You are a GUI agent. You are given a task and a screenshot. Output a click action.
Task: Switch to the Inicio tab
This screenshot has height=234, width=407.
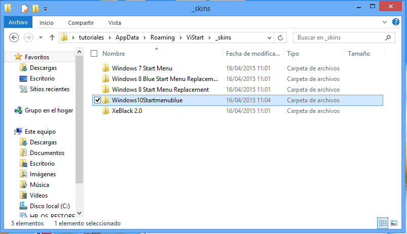pos(47,23)
